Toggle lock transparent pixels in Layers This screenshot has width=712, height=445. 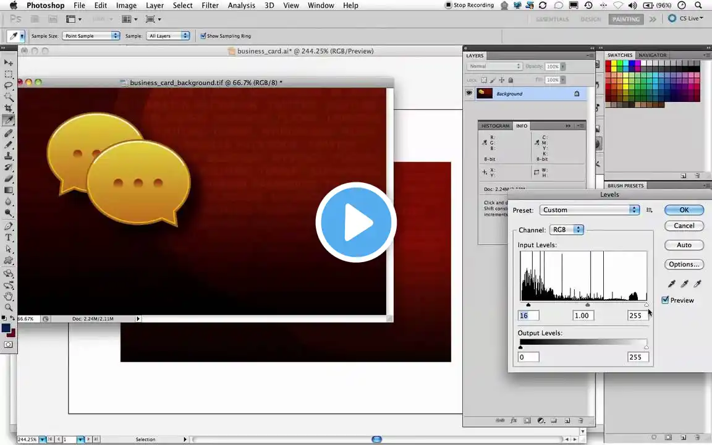[484, 80]
